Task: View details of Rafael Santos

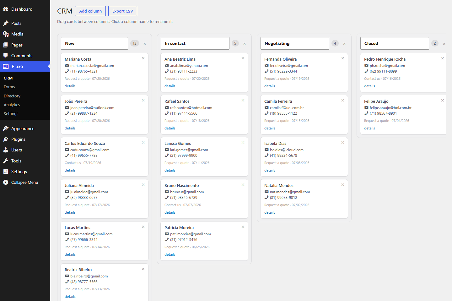Action: coord(170,128)
